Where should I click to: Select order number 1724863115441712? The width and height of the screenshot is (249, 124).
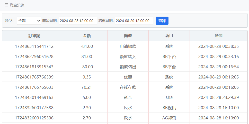(x=34, y=46)
